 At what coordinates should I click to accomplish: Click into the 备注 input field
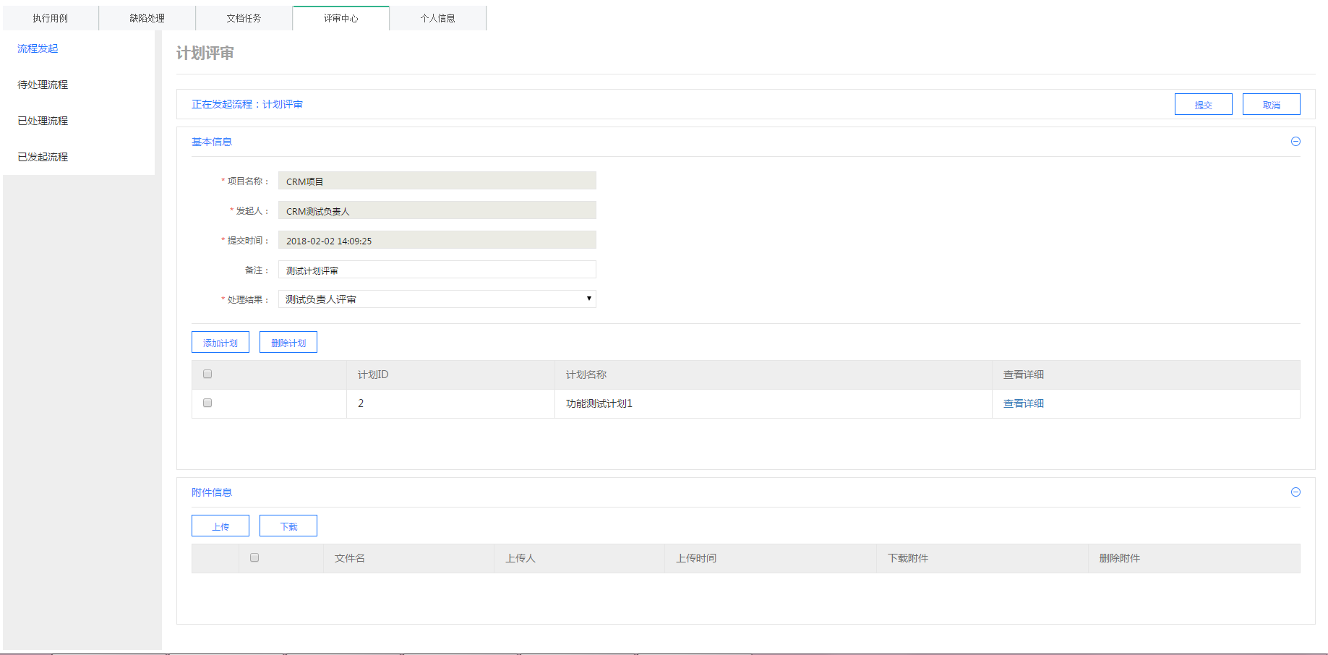pyautogui.click(x=437, y=270)
